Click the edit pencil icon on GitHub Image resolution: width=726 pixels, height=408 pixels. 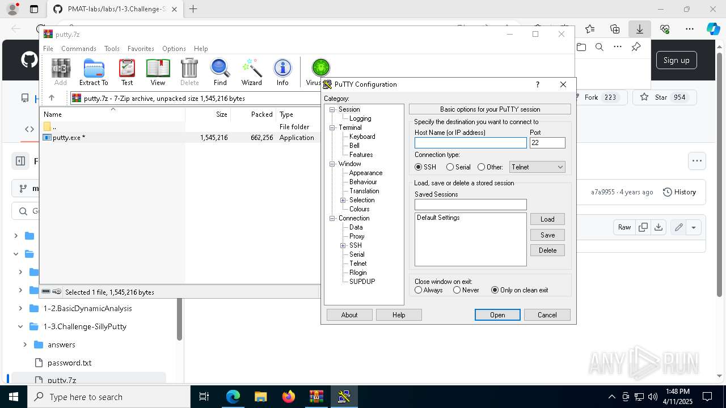coord(678,227)
